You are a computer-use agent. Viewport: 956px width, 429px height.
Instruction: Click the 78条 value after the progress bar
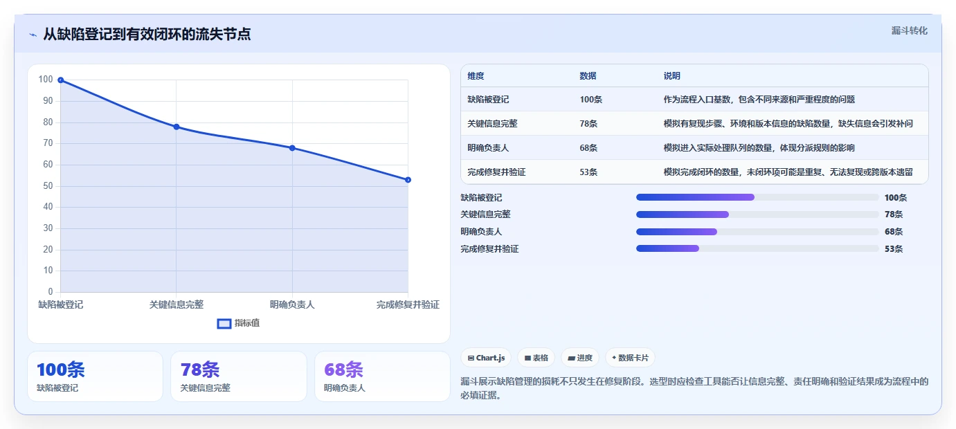tap(894, 214)
